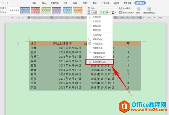Choose 所有框线(A) all borders

click(100, 39)
